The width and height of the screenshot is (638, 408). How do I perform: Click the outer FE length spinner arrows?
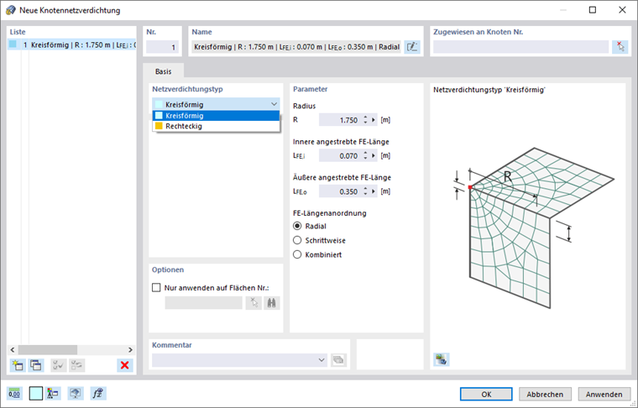tap(365, 191)
